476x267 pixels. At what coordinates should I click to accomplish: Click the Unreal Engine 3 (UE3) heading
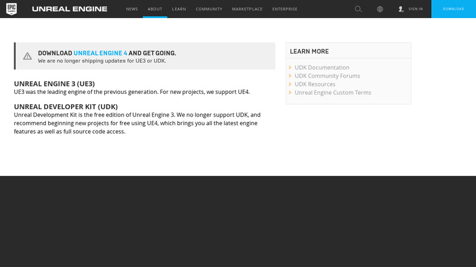tap(54, 84)
